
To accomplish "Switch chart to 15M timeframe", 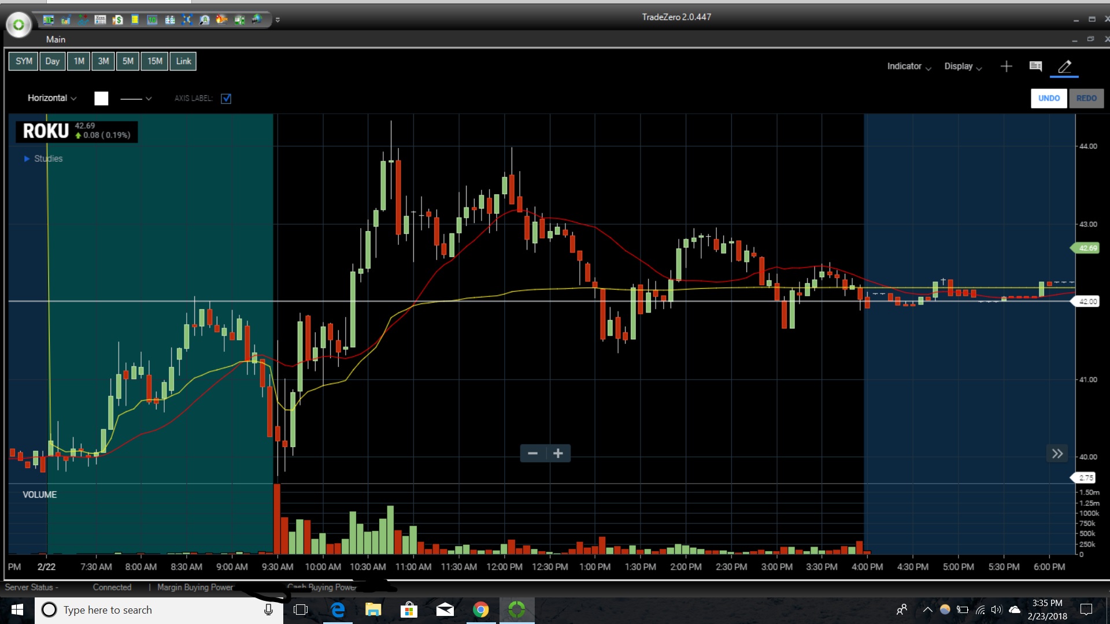I will coord(154,61).
